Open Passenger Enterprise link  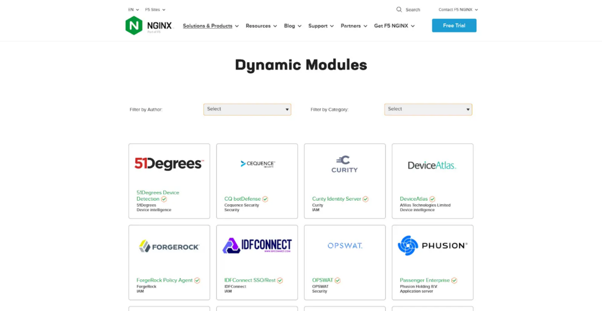pyautogui.click(x=425, y=280)
